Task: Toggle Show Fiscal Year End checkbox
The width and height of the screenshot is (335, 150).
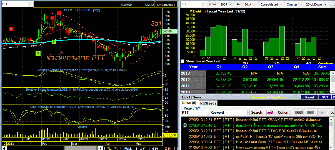Action: tap(182, 61)
